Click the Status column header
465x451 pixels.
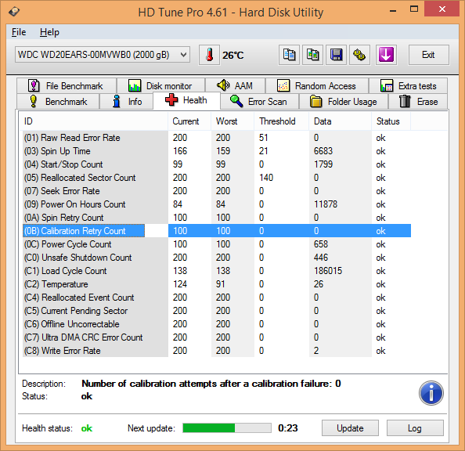click(x=391, y=121)
